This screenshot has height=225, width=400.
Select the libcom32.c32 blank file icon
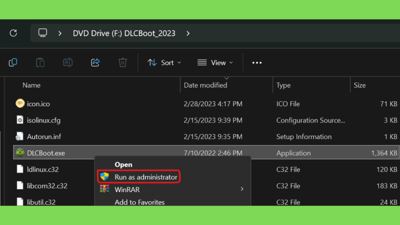coord(20,186)
